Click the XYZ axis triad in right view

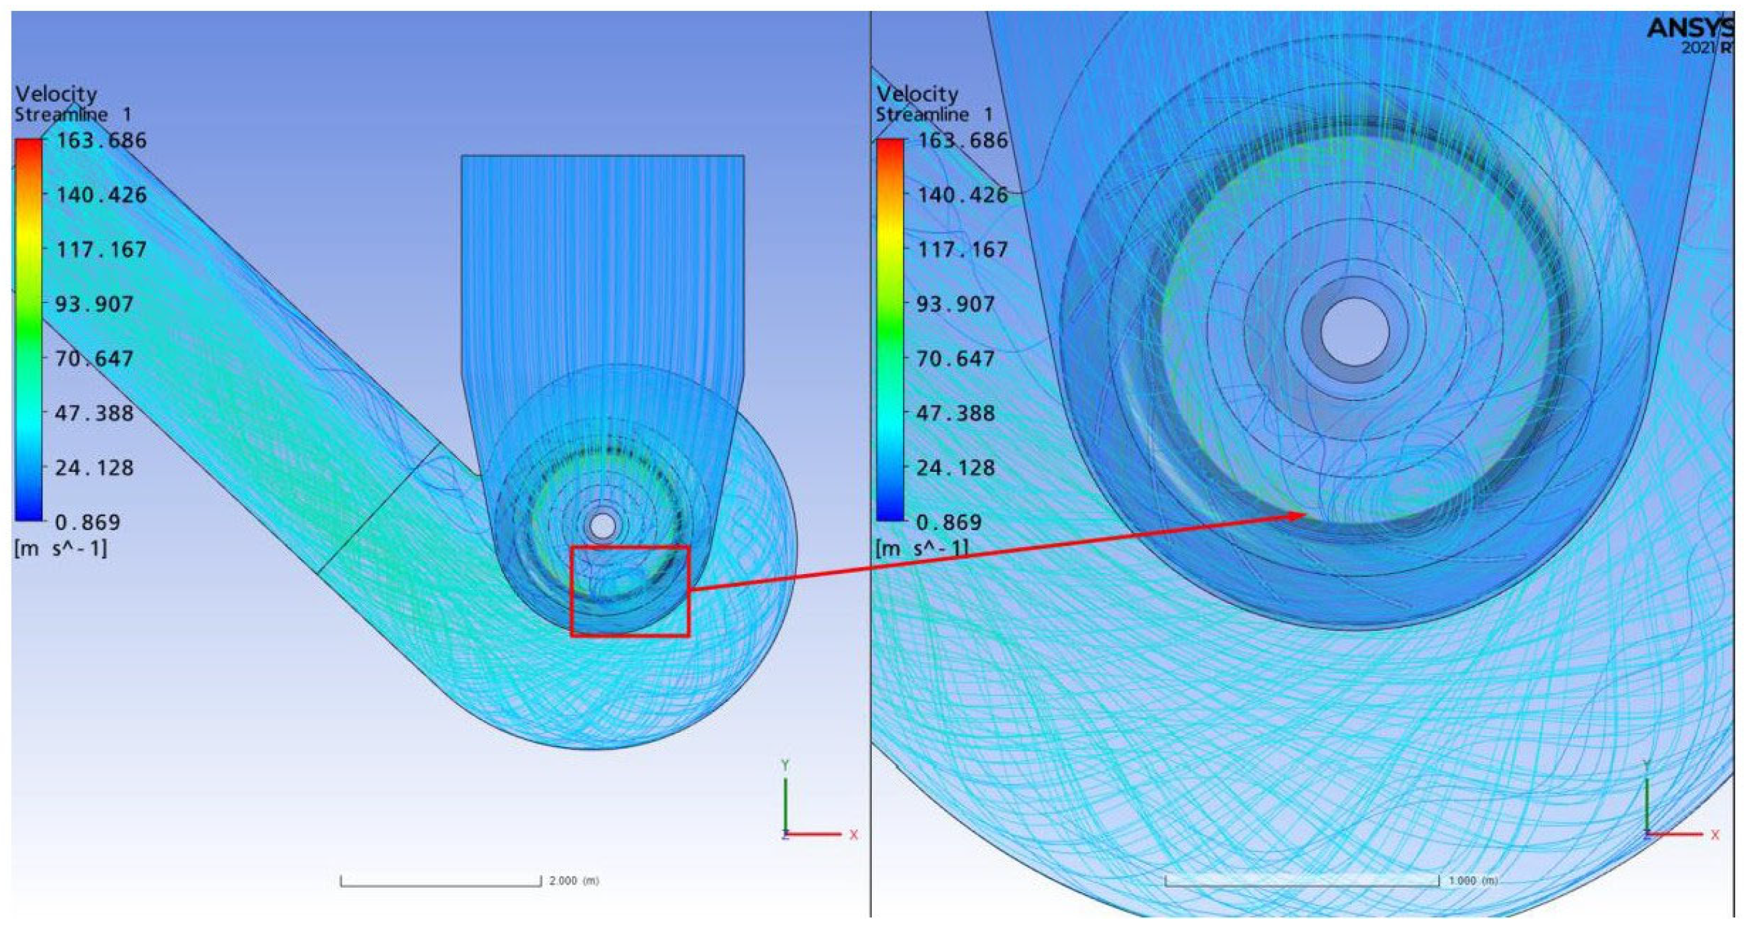click(1669, 814)
